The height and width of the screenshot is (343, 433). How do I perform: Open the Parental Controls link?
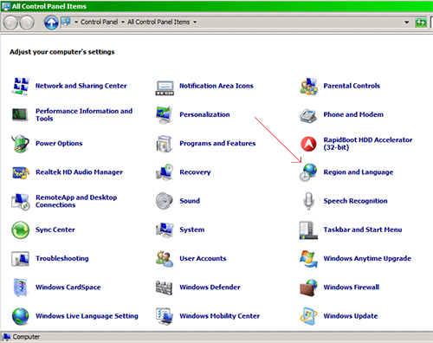click(x=352, y=86)
